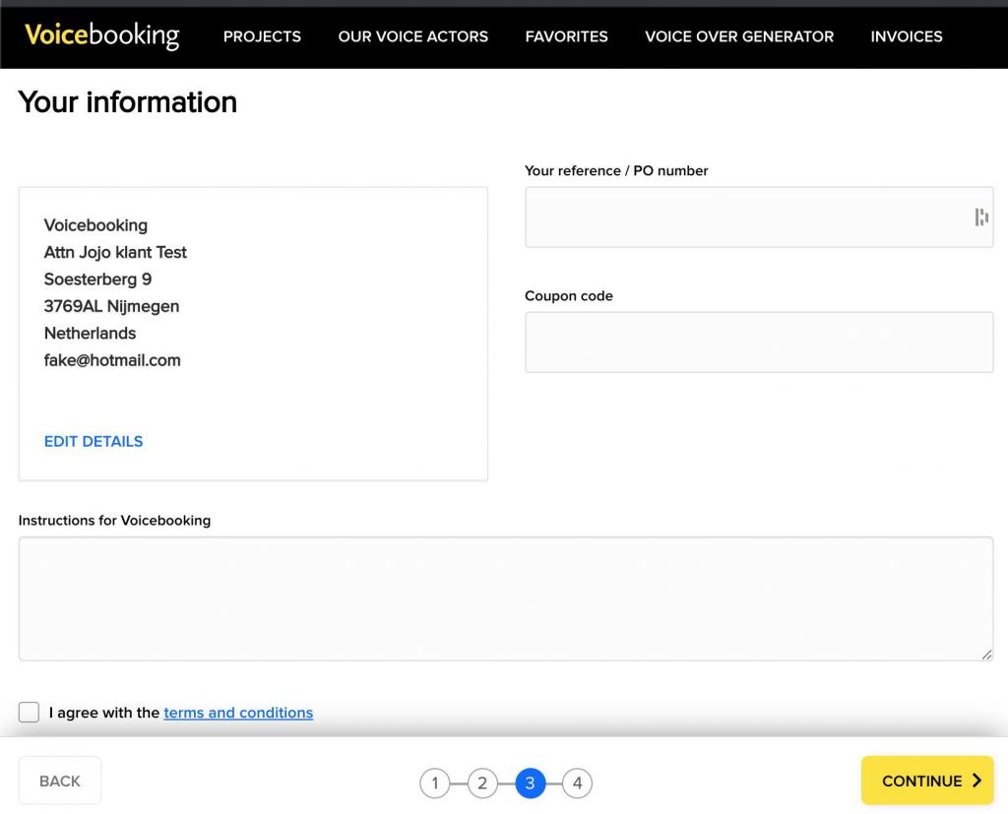Open the Voice Over Generator
The width and height of the screenshot is (1008, 814).
click(x=739, y=36)
